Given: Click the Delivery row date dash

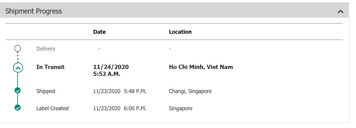Looking at the screenshot, I should point(99,49).
